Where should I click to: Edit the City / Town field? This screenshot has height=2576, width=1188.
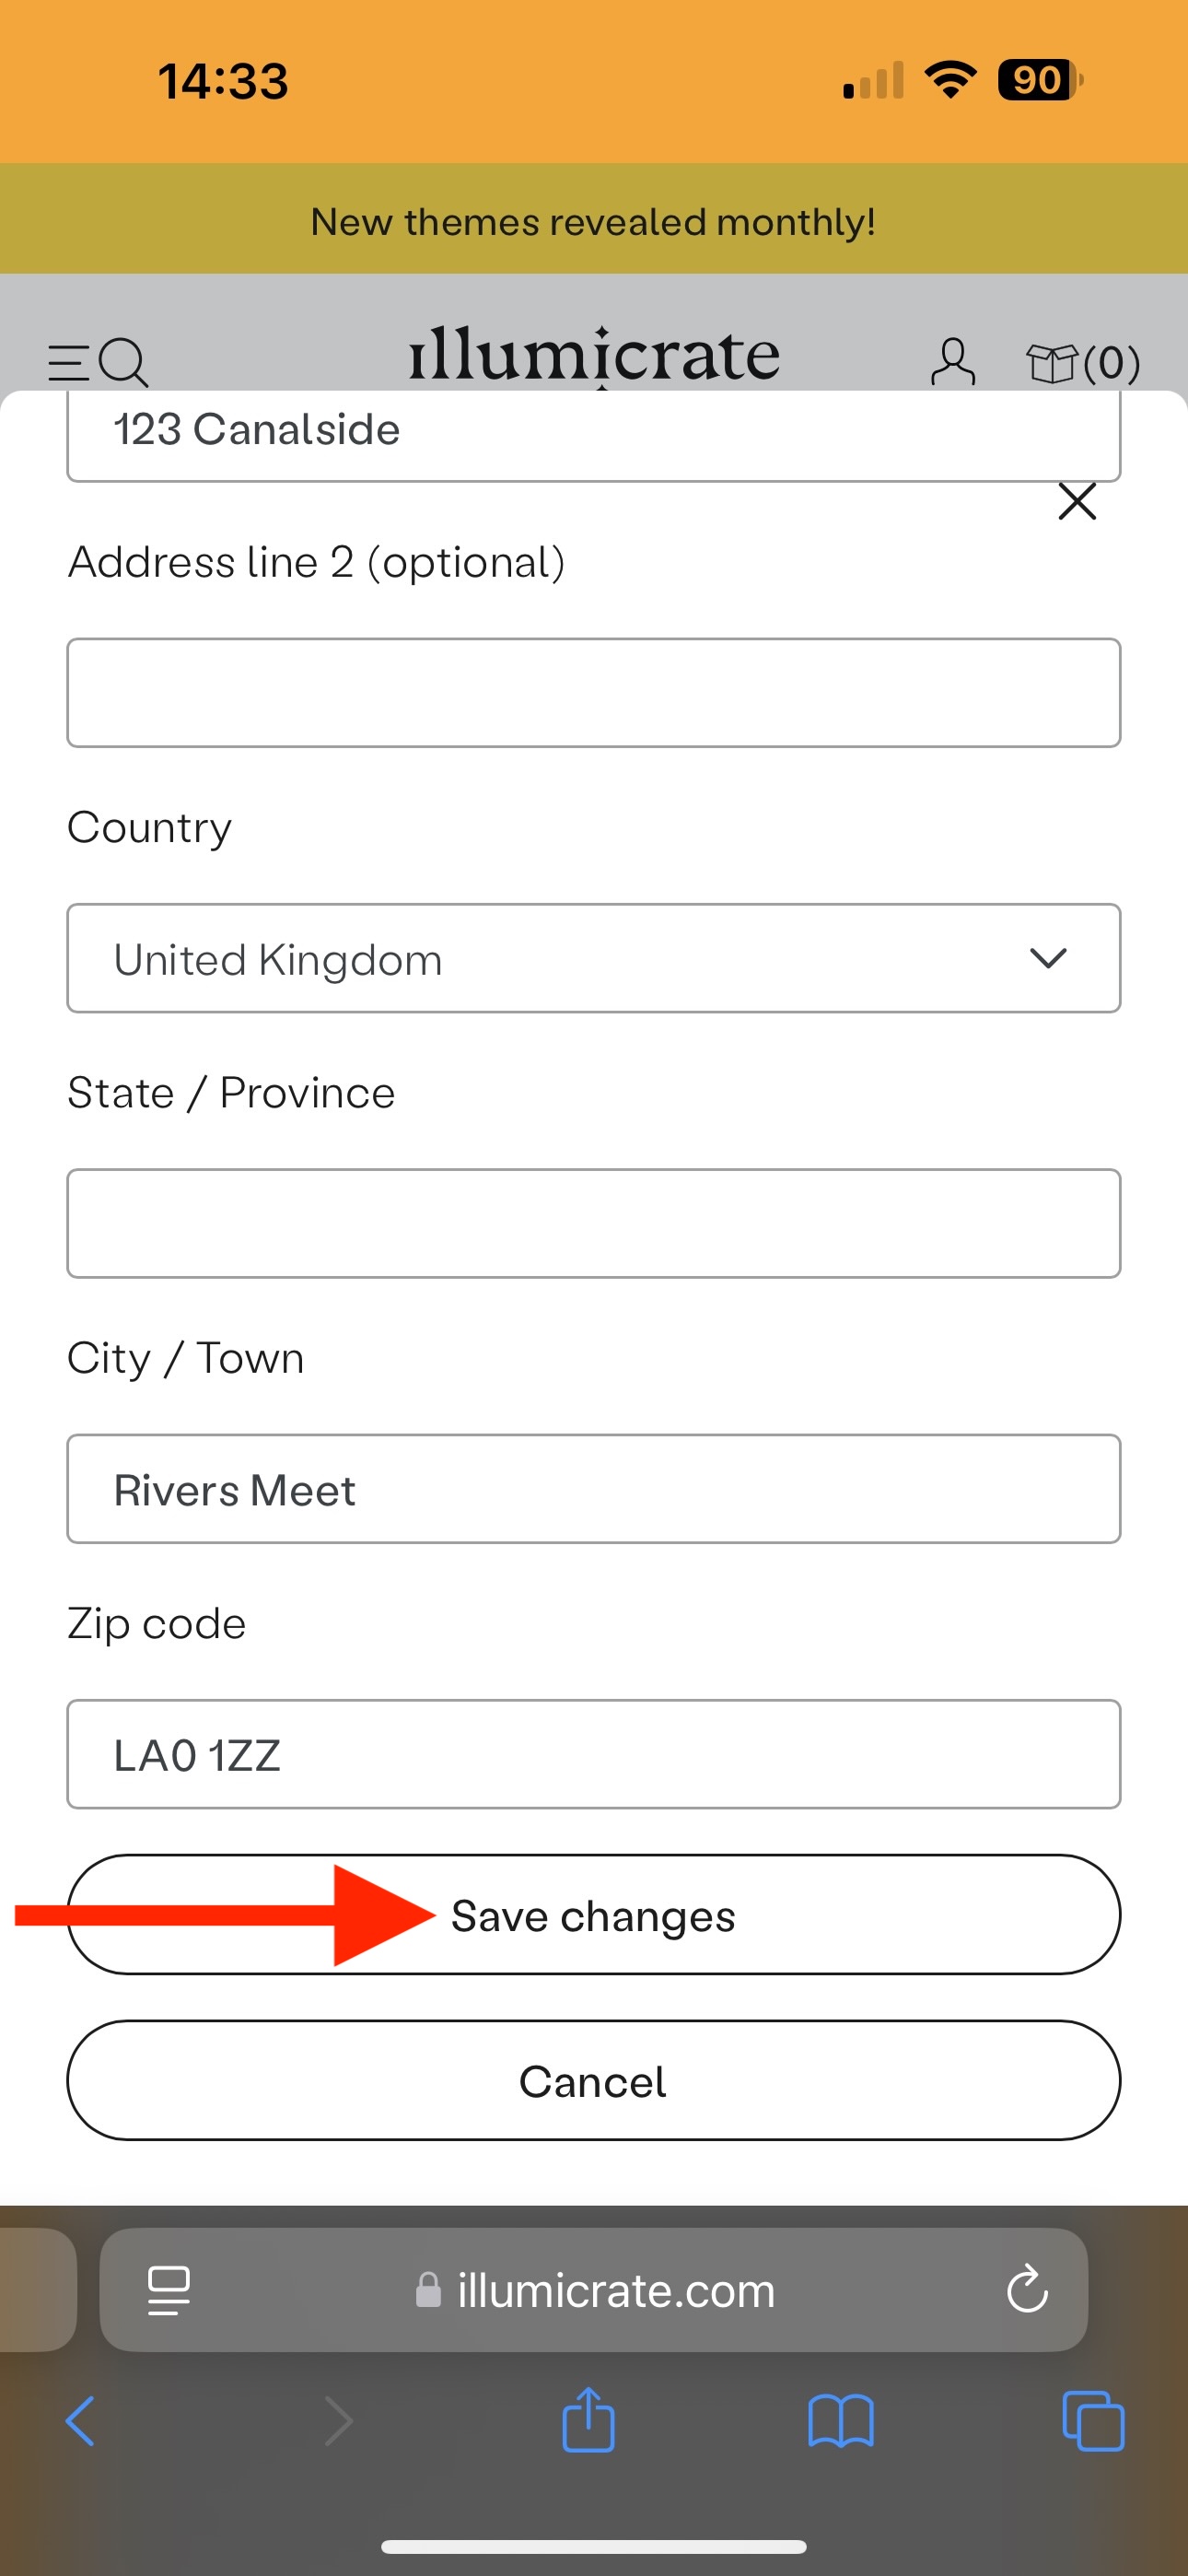(x=593, y=1489)
